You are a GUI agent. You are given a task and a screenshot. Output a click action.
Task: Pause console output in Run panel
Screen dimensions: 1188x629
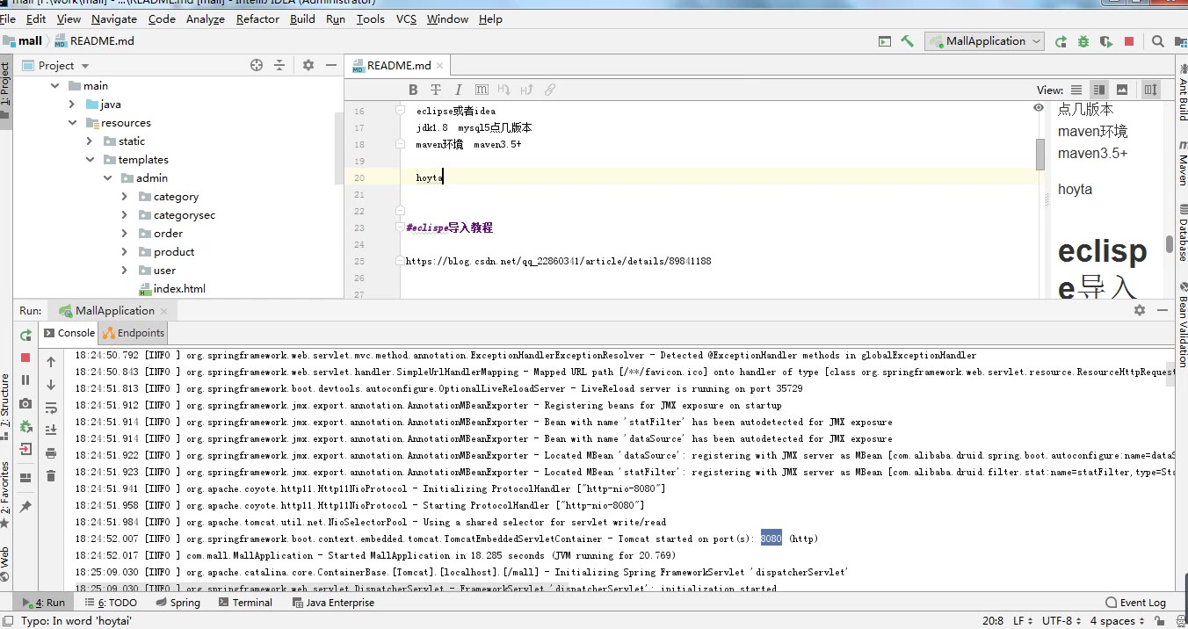point(25,380)
